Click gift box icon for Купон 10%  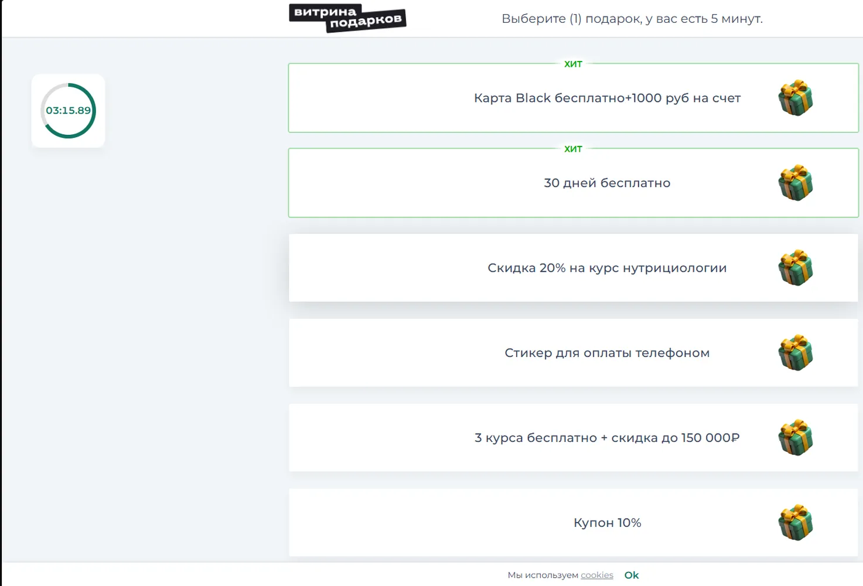click(796, 523)
